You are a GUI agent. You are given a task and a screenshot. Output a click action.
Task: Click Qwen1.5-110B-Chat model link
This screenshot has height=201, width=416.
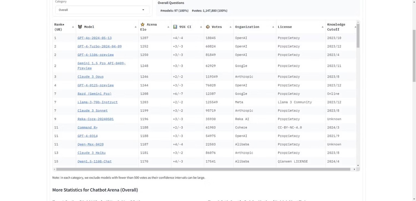[x=94, y=162]
